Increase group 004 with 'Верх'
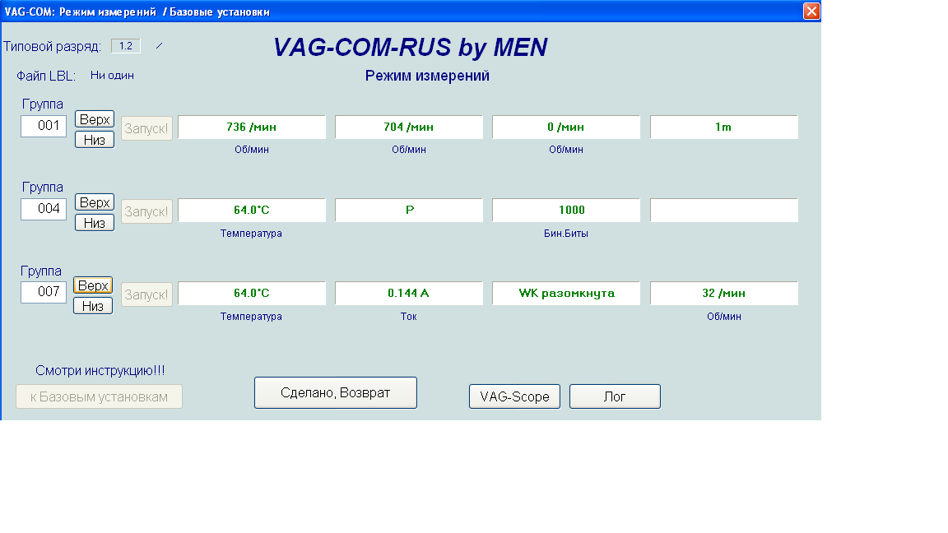The height and width of the screenshot is (533, 948). [95, 202]
